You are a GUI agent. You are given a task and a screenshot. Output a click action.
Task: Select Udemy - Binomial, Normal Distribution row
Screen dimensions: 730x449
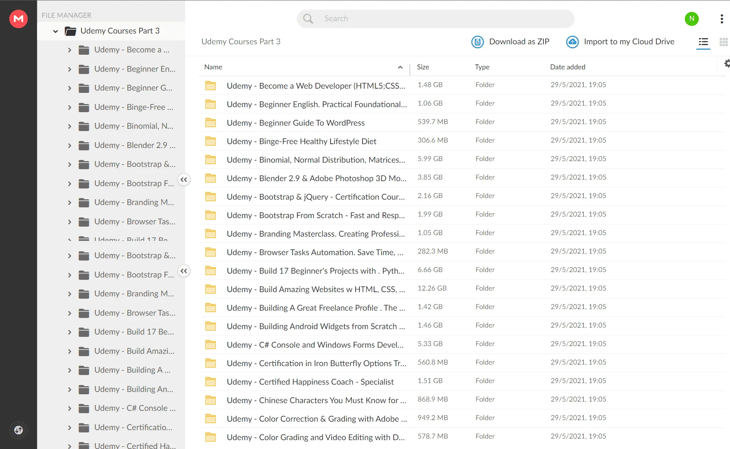[x=463, y=159]
